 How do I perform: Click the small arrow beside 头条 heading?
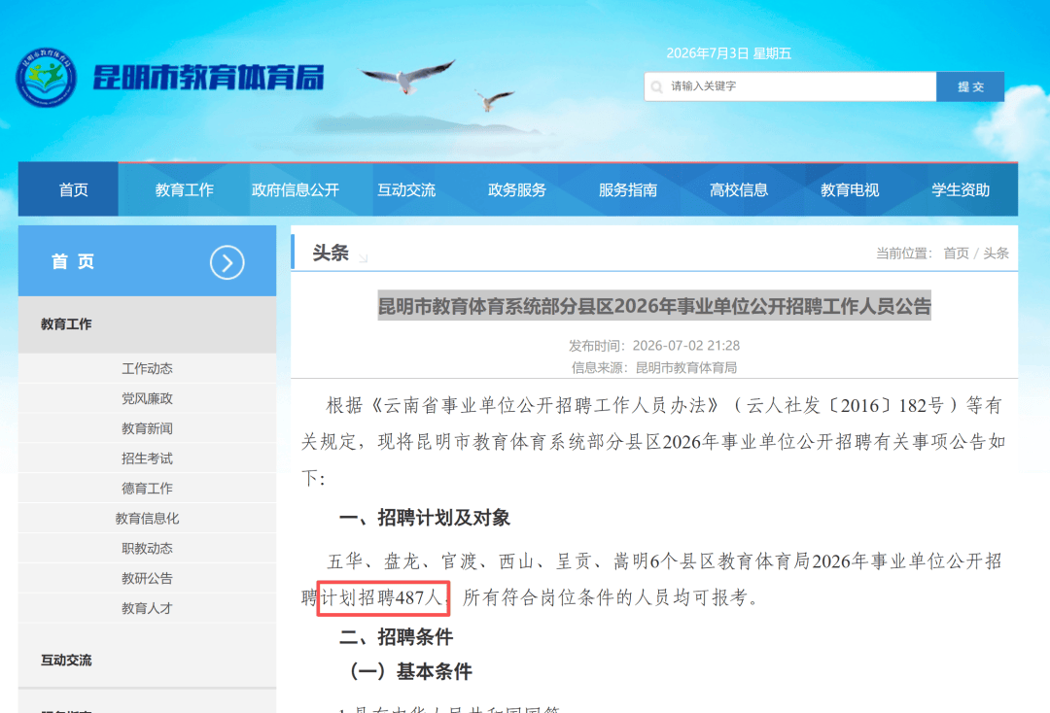(x=364, y=257)
